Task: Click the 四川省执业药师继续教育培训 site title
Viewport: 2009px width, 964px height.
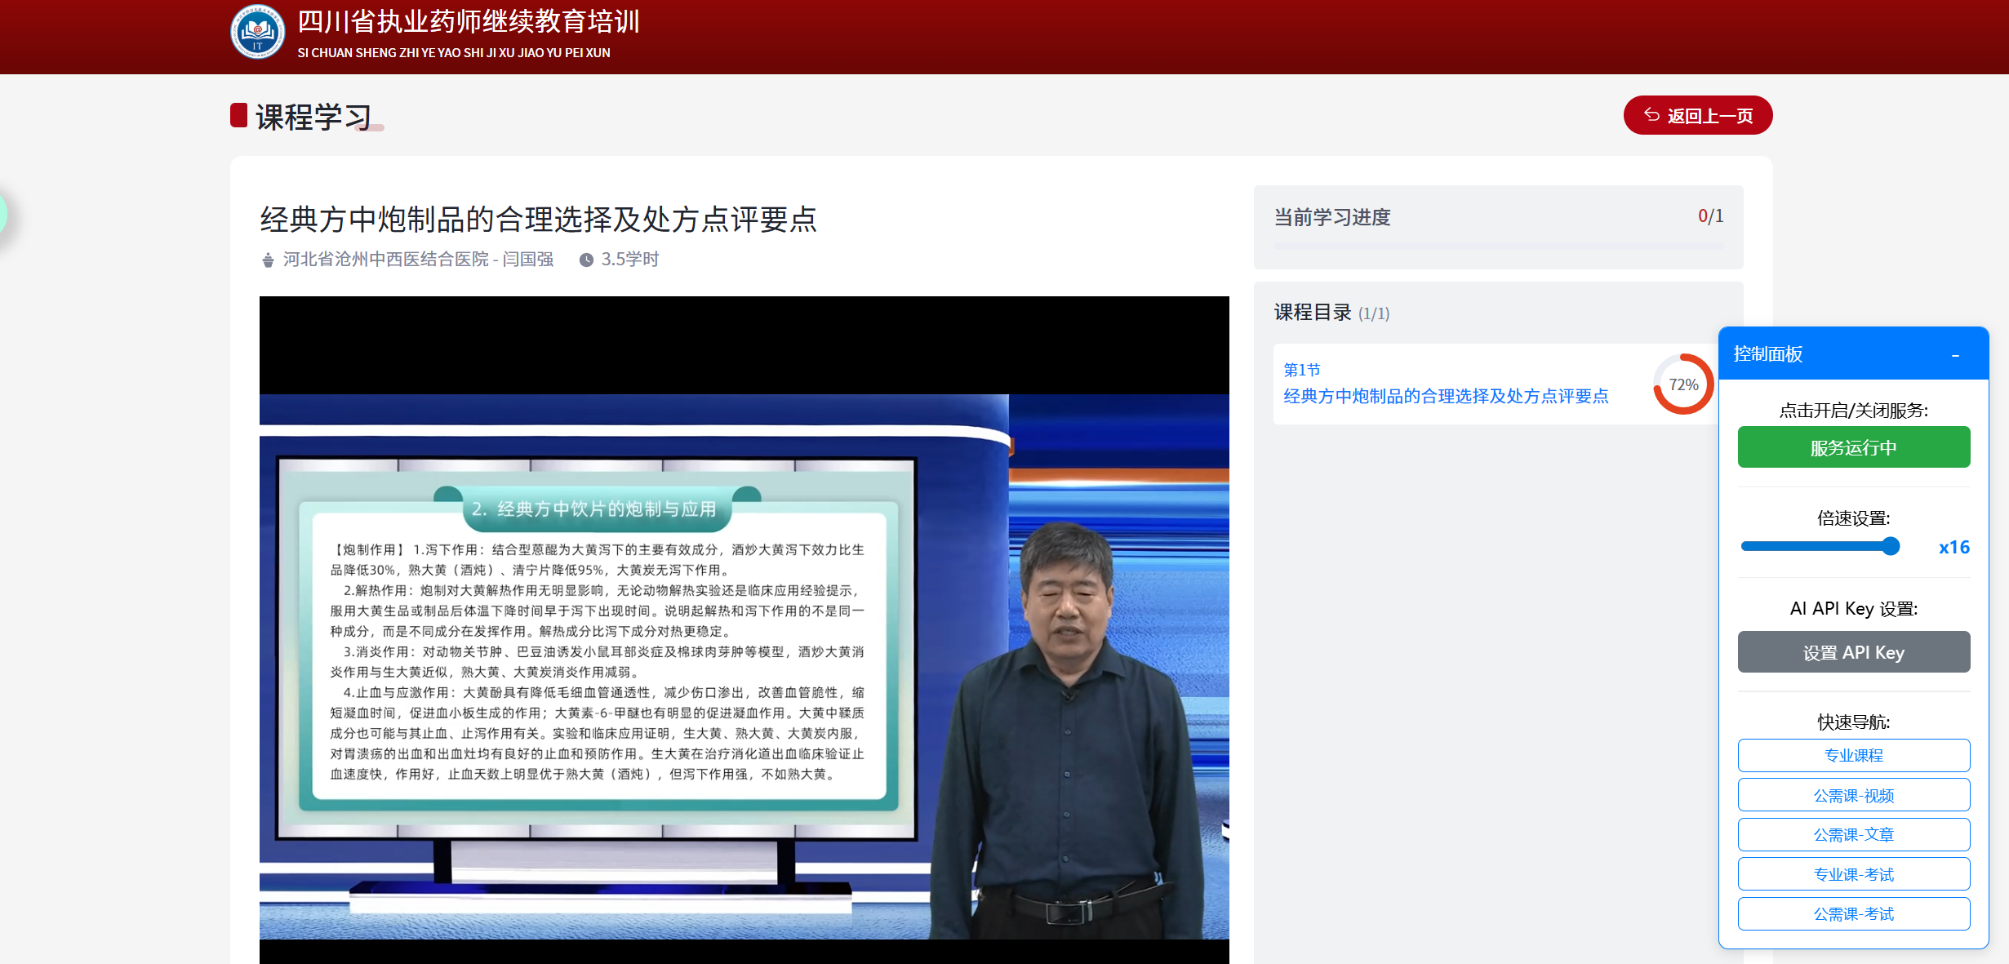Action: point(468,22)
